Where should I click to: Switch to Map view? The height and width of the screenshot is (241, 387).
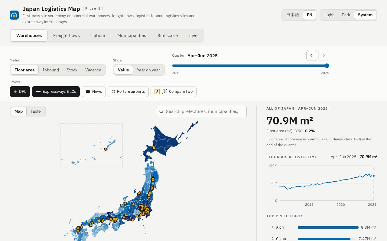(x=18, y=111)
